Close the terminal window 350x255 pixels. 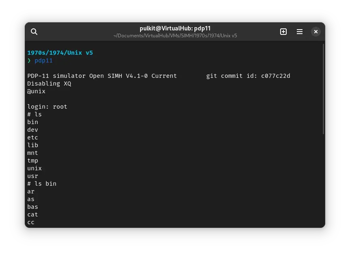(316, 32)
